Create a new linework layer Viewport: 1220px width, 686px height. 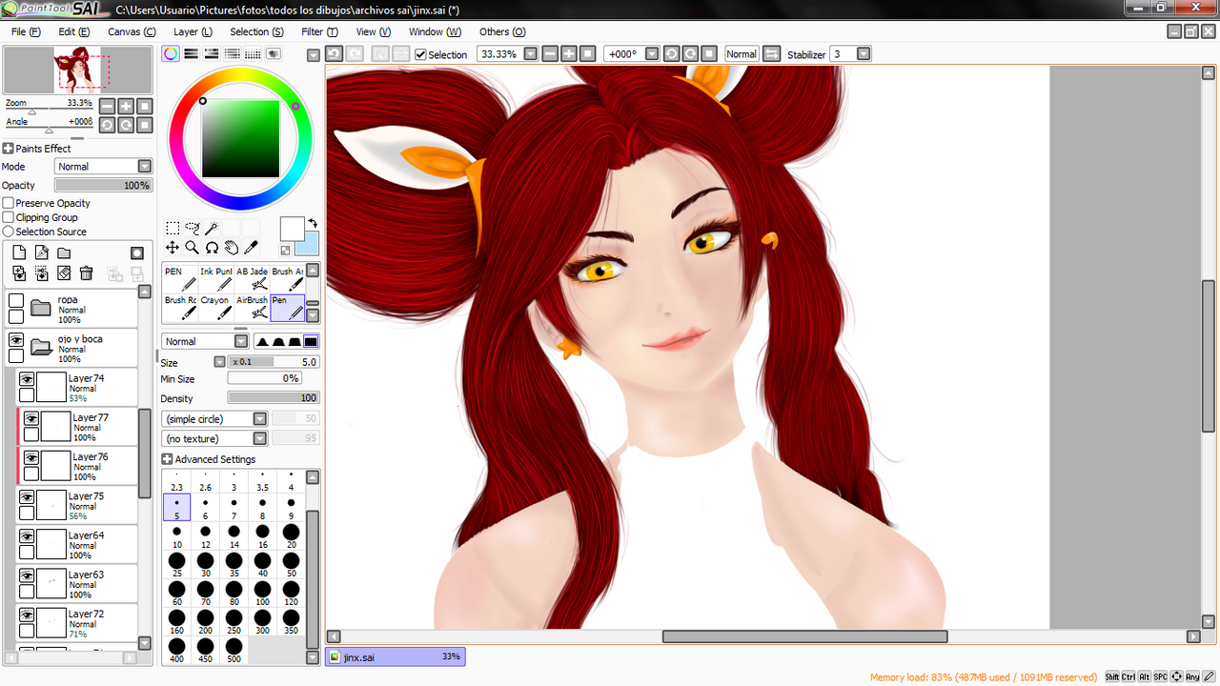(42, 253)
